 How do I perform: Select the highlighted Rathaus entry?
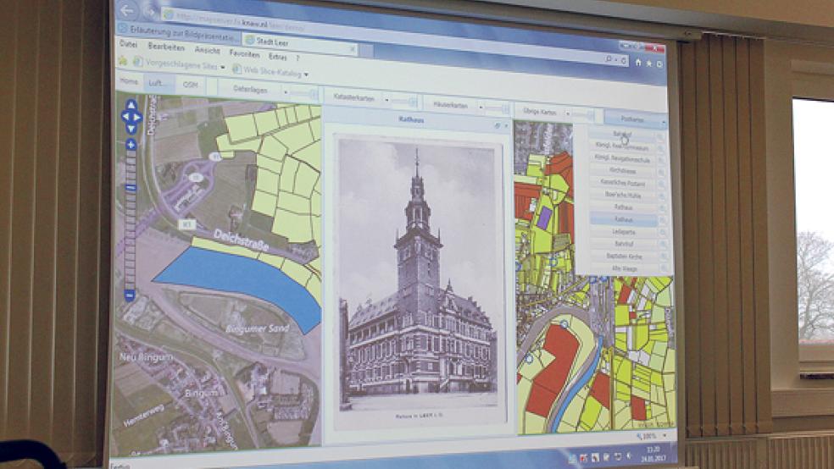click(x=623, y=219)
